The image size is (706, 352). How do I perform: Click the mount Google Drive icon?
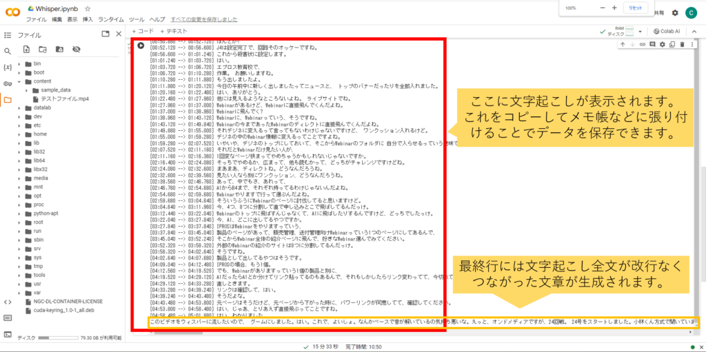tap(59, 50)
